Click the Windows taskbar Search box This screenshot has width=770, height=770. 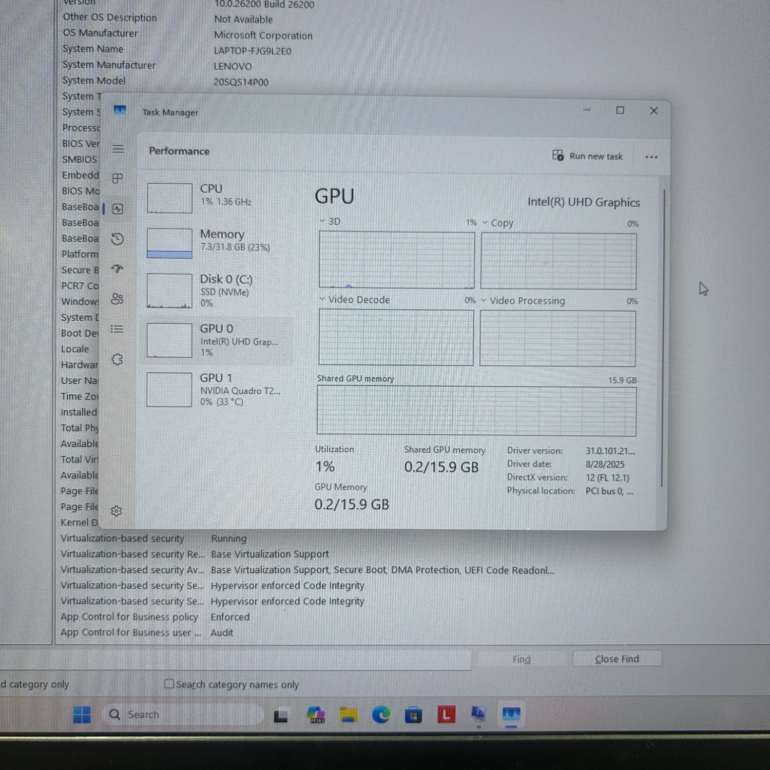point(182,714)
